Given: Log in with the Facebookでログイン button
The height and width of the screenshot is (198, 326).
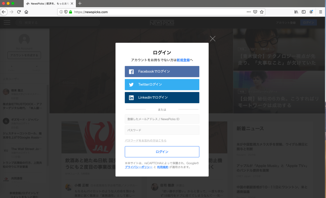Looking at the screenshot, I should pyautogui.click(x=162, y=72).
